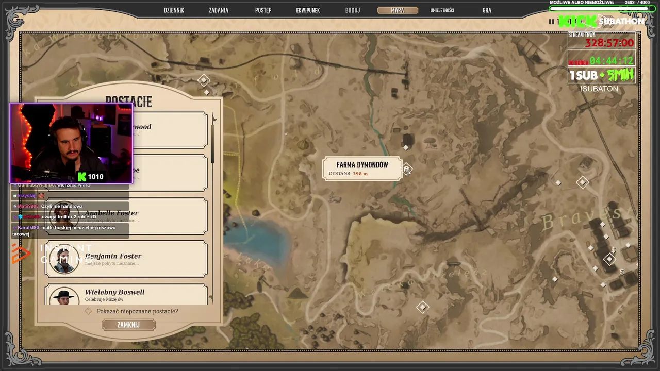This screenshot has height=371, width=660.
Task: Click the Instant Gaming logo overlay
Action: (x=52, y=254)
